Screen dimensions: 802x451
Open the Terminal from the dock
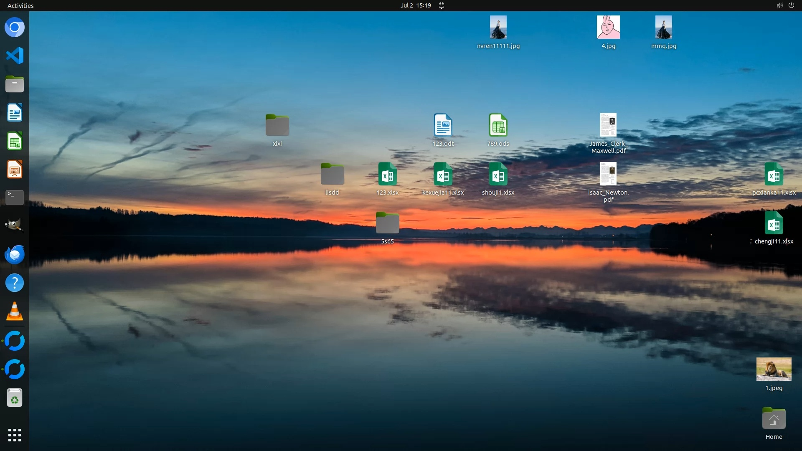click(15, 197)
